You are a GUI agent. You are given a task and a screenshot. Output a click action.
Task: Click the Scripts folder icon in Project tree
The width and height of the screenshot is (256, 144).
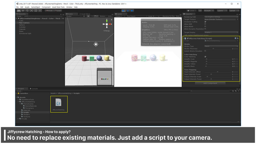(22, 112)
